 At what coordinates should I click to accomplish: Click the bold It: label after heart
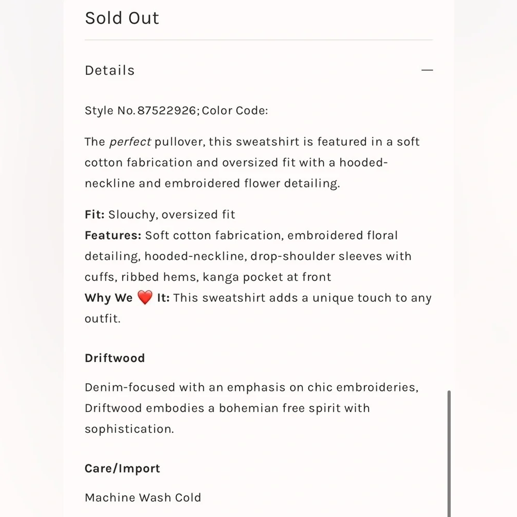[163, 298]
